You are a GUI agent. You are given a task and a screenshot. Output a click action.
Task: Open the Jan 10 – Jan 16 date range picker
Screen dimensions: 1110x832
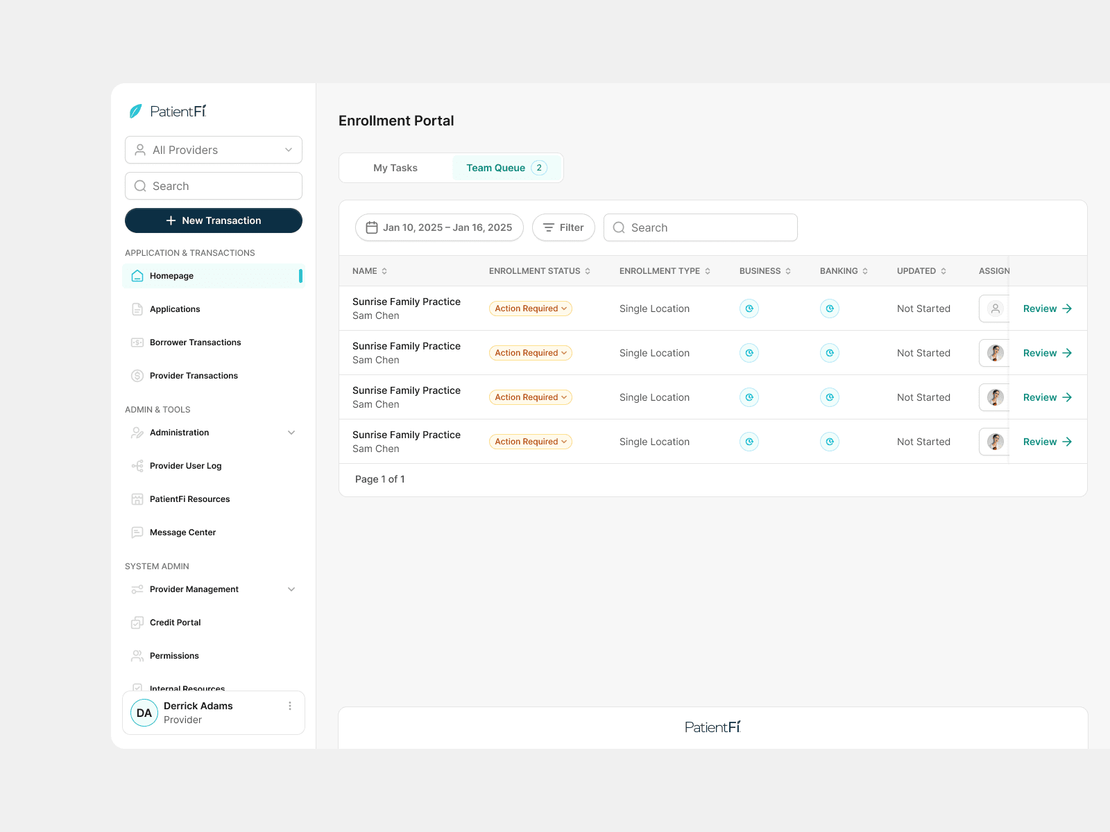[439, 227]
